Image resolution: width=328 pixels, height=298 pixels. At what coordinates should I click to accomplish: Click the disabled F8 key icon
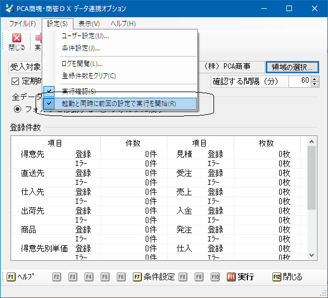(x=182, y=277)
